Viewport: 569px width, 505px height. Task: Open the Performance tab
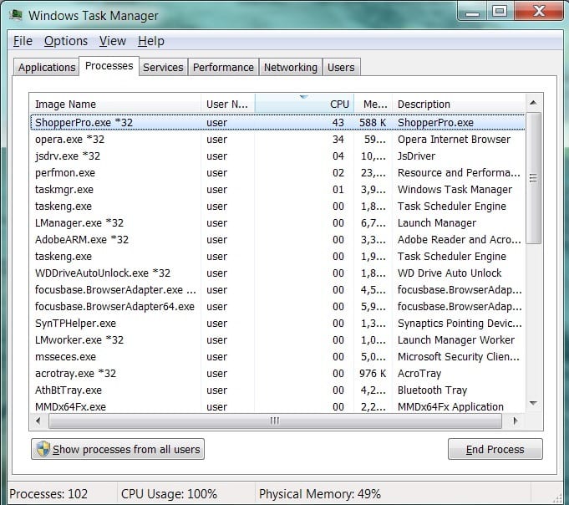223,67
